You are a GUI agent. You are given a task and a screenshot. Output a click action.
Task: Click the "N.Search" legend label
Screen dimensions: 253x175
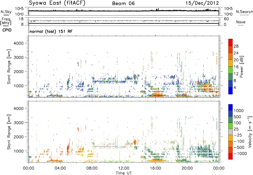pyautogui.click(x=244, y=12)
